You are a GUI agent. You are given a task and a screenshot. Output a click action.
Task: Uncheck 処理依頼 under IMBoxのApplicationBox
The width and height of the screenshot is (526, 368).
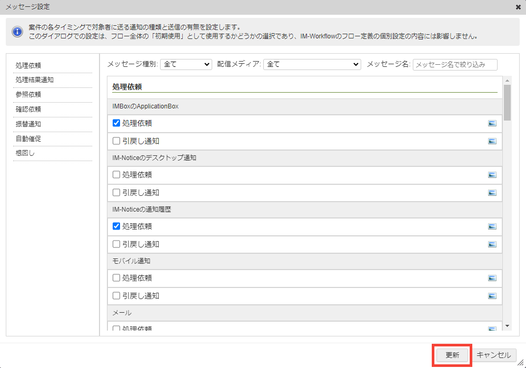point(116,123)
